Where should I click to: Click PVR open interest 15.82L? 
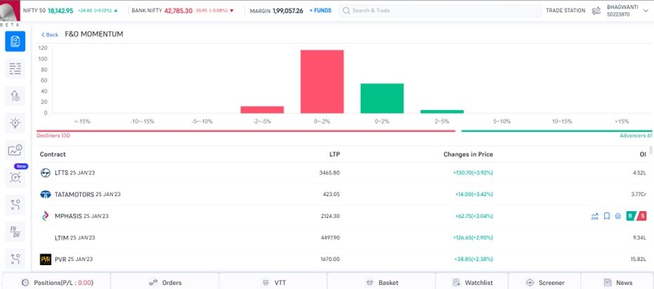coord(639,260)
